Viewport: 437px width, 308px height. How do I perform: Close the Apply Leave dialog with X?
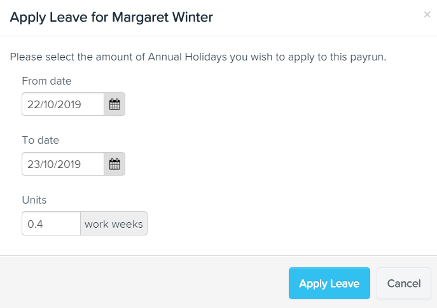pyautogui.click(x=427, y=15)
